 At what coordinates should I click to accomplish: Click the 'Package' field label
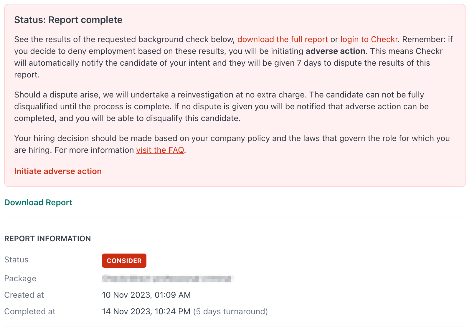(x=20, y=279)
